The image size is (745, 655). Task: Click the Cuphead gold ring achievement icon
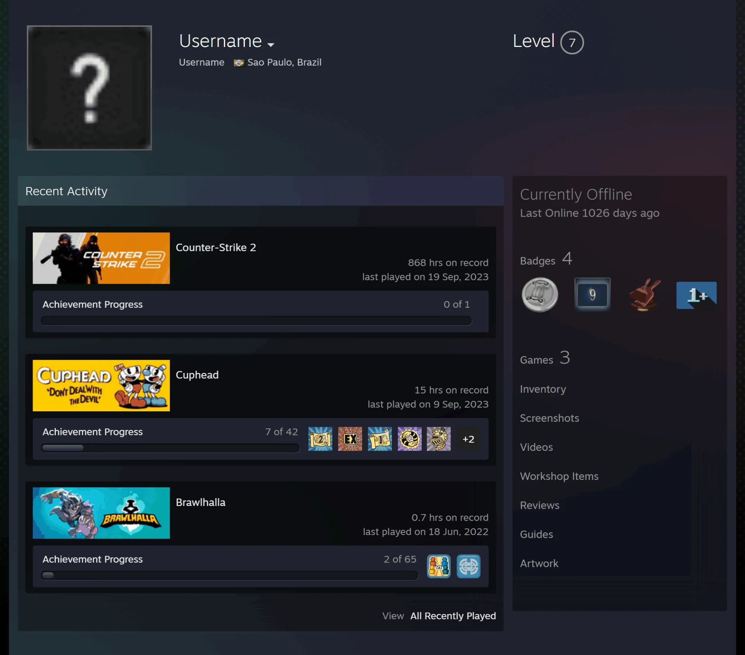pyautogui.click(x=409, y=439)
